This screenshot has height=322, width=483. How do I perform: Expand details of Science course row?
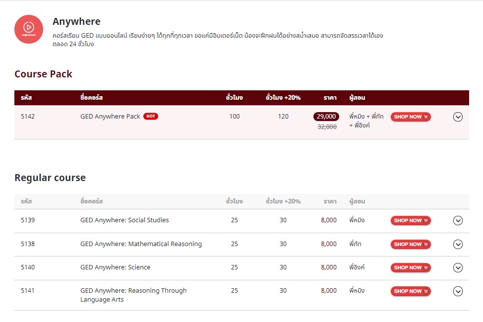click(458, 268)
